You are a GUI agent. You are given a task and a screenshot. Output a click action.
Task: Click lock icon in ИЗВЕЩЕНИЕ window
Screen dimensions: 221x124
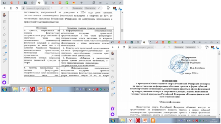(130, 47)
